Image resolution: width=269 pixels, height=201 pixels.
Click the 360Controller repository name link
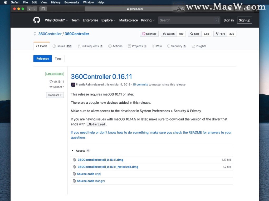pos(77,34)
